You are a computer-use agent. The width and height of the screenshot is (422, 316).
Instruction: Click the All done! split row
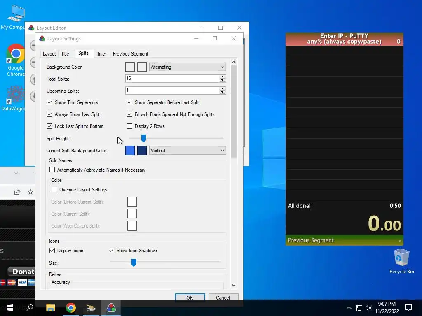[x=345, y=206]
